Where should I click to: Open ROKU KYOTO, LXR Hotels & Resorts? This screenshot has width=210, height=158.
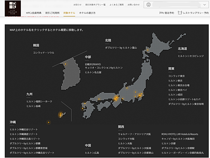tap(180, 134)
